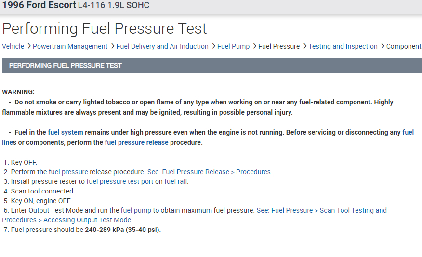Click the 'fuel pressure test port' link

coord(120,181)
